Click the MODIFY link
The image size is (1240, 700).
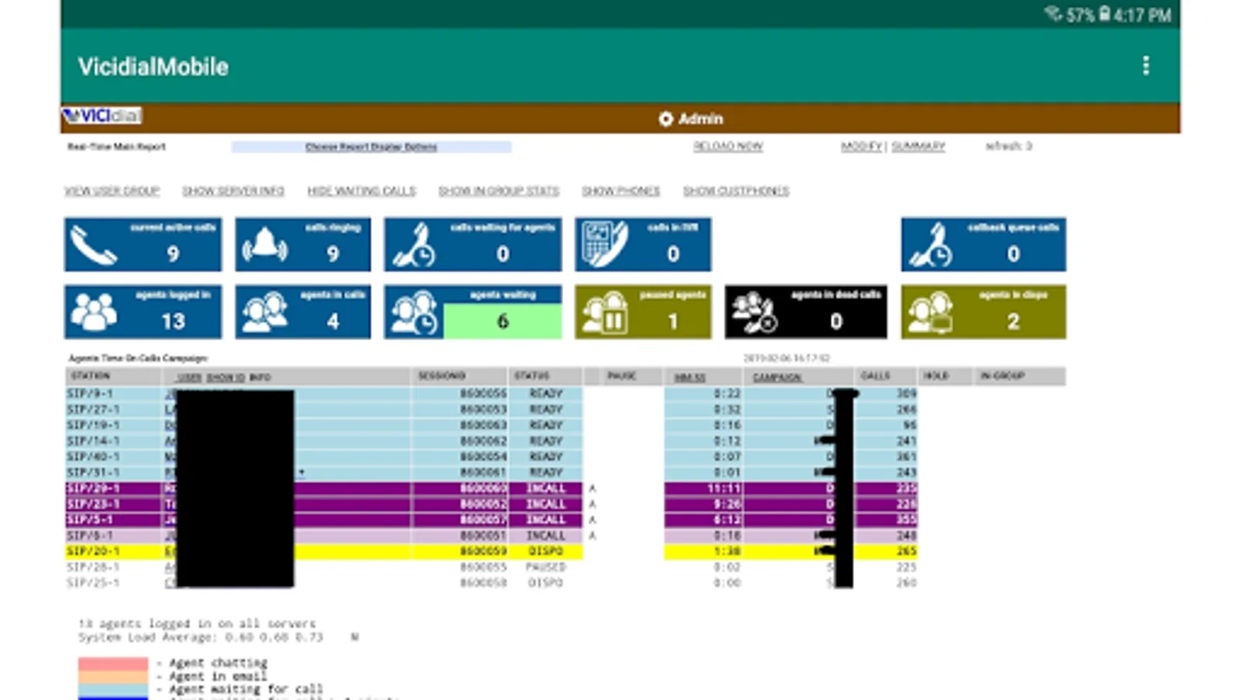tap(861, 146)
